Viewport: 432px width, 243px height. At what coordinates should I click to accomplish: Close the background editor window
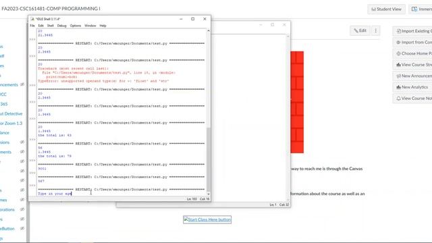tap(284, 25)
